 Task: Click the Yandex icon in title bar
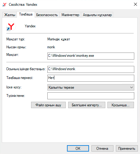[x=5, y=5]
